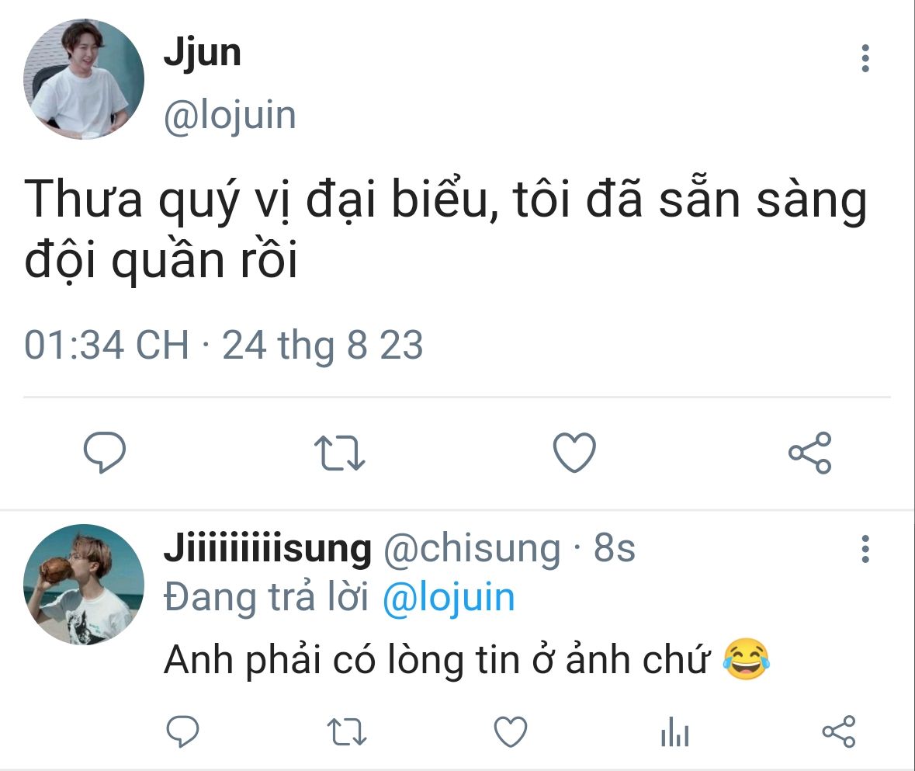Viewport: 915px width, 771px height.
Task: Open Jjun's profile picture
Action: (x=85, y=79)
